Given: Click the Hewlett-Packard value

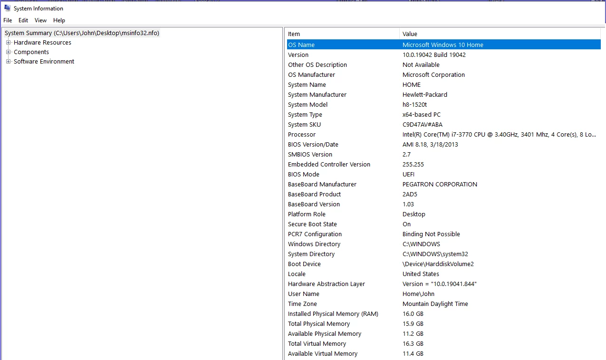Looking at the screenshot, I should coord(425,94).
